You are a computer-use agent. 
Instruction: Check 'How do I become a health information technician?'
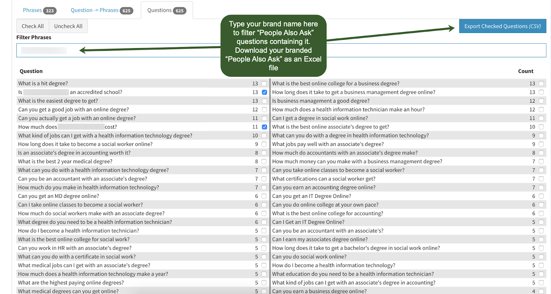(264, 231)
